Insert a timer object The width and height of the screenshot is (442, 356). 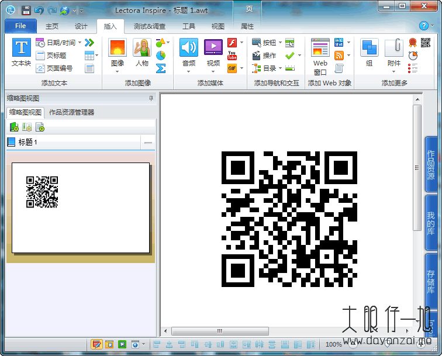(x=413, y=56)
